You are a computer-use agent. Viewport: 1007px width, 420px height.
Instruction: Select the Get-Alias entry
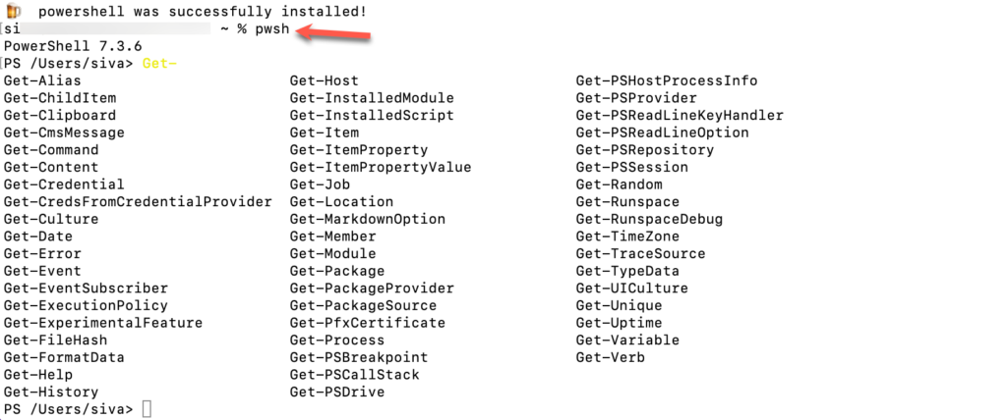click(42, 80)
